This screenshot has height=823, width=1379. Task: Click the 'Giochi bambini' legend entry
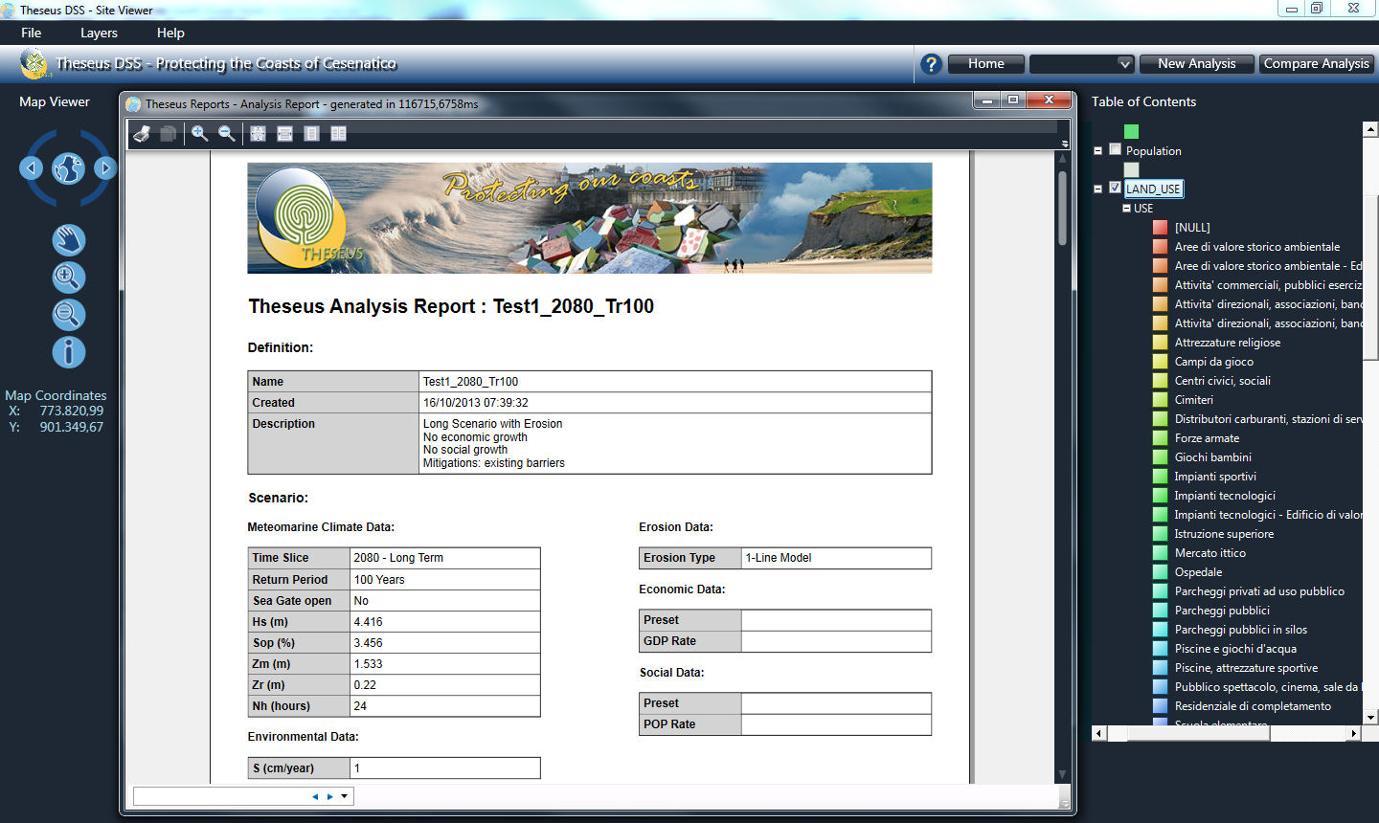pos(1212,457)
